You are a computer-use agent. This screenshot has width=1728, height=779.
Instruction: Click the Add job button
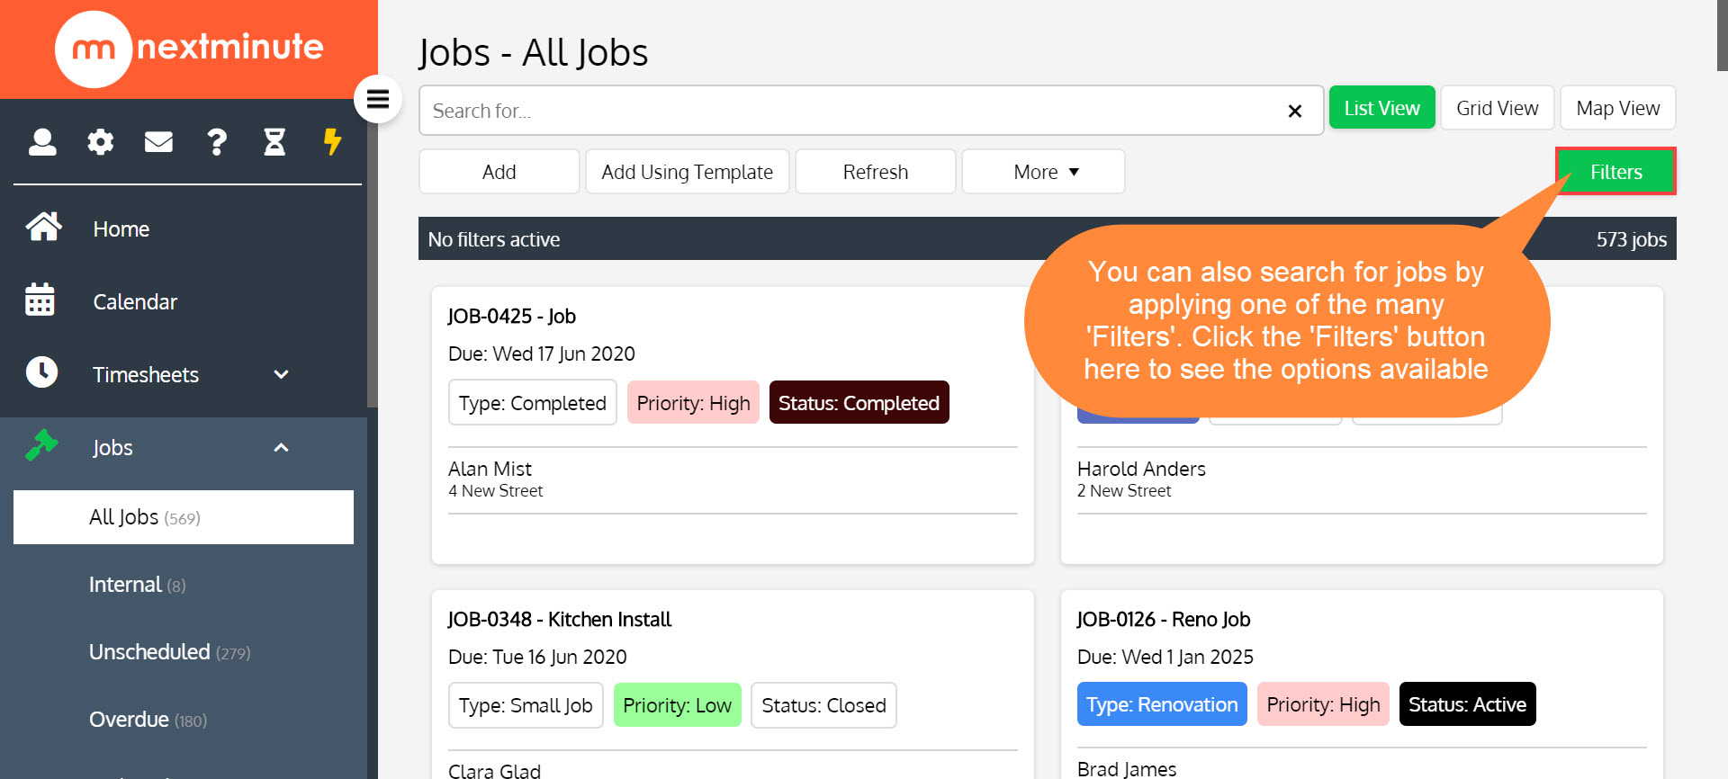coord(499,172)
